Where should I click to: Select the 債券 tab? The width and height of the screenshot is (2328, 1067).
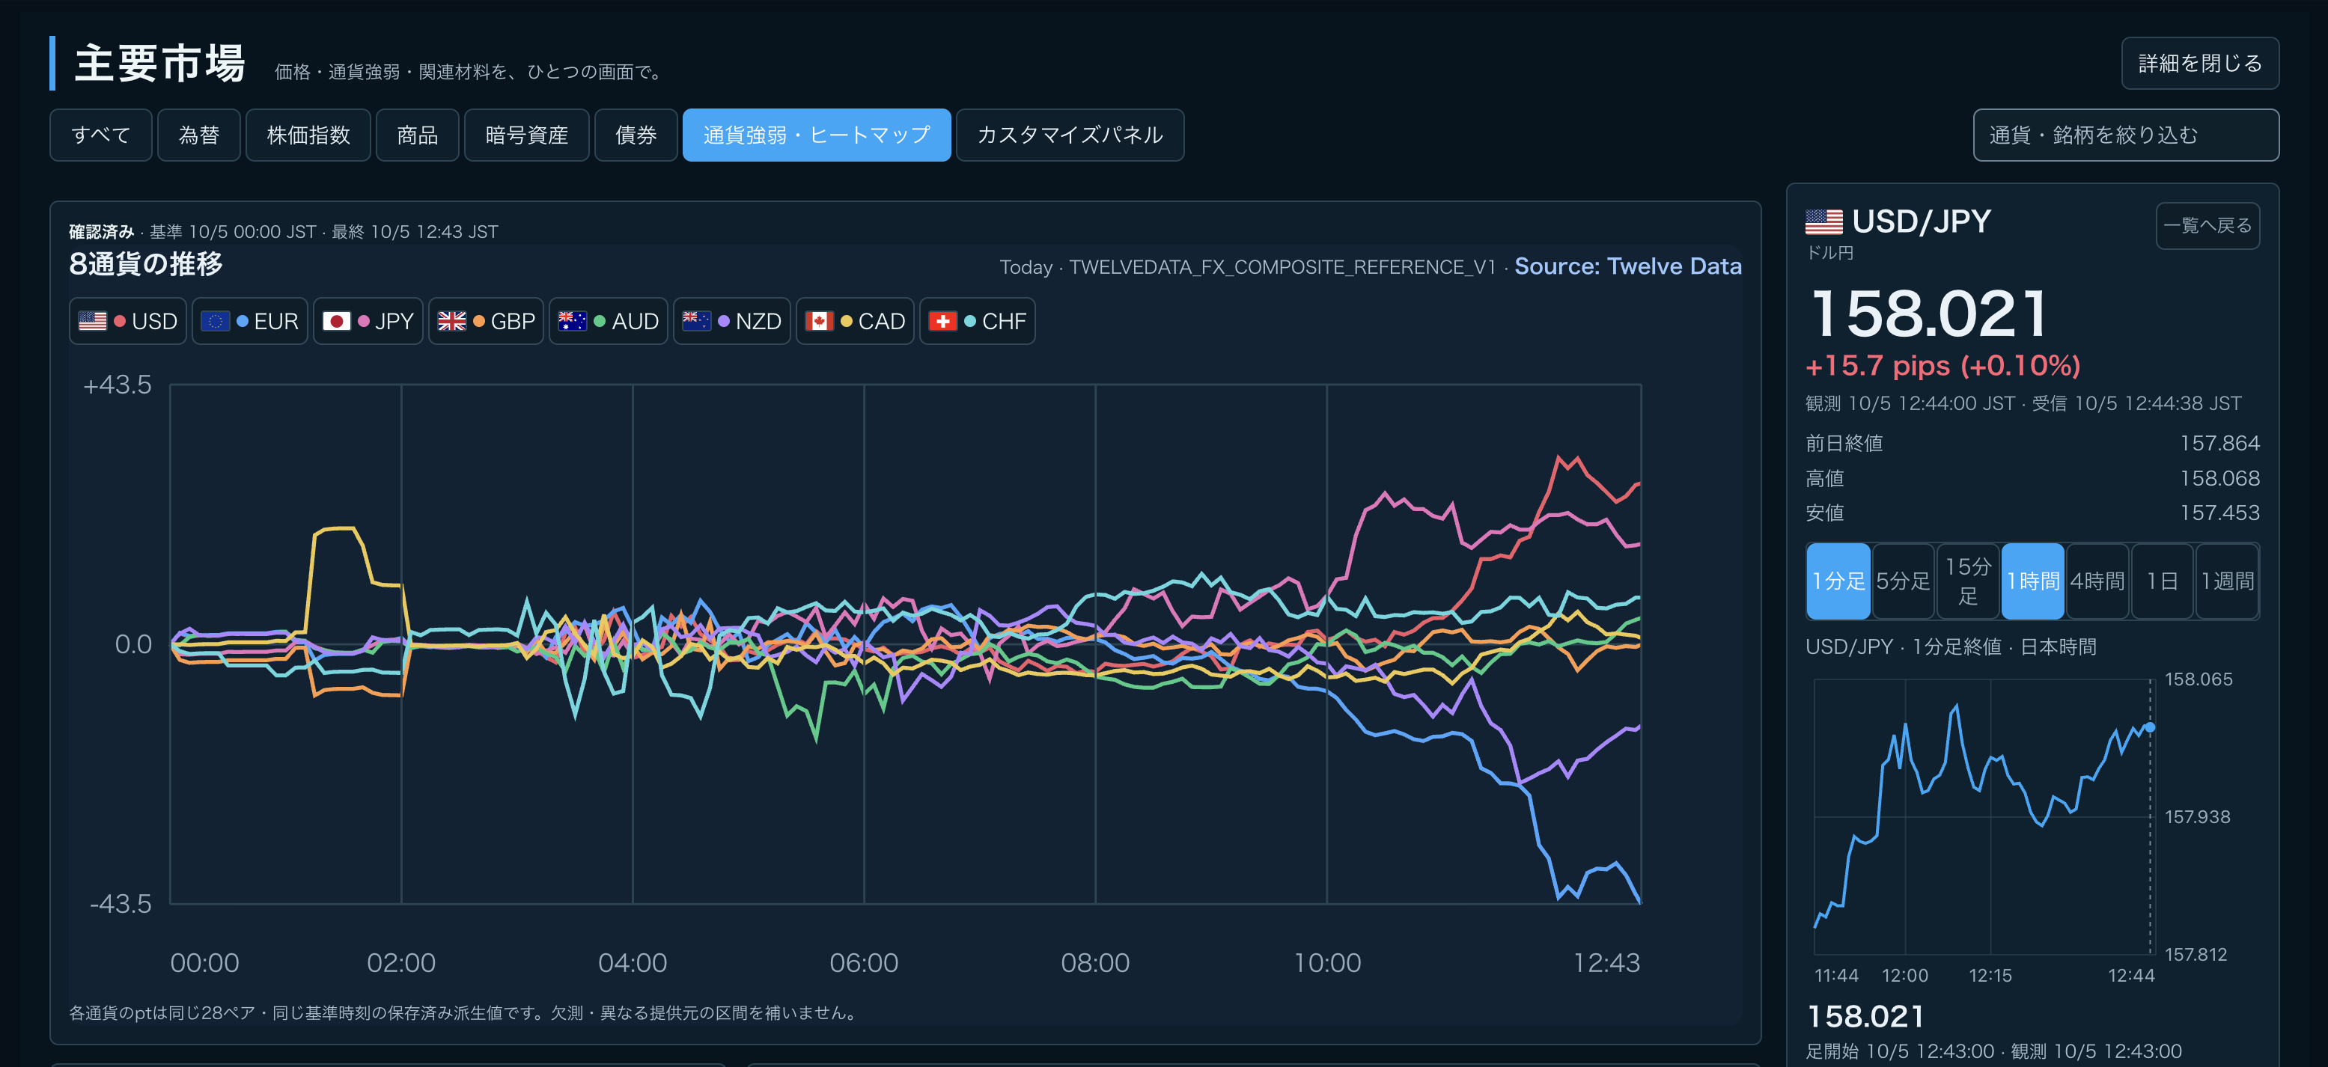coord(636,135)
